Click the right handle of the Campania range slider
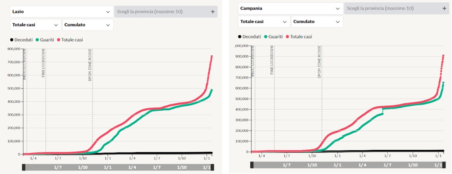 (444, 165)
